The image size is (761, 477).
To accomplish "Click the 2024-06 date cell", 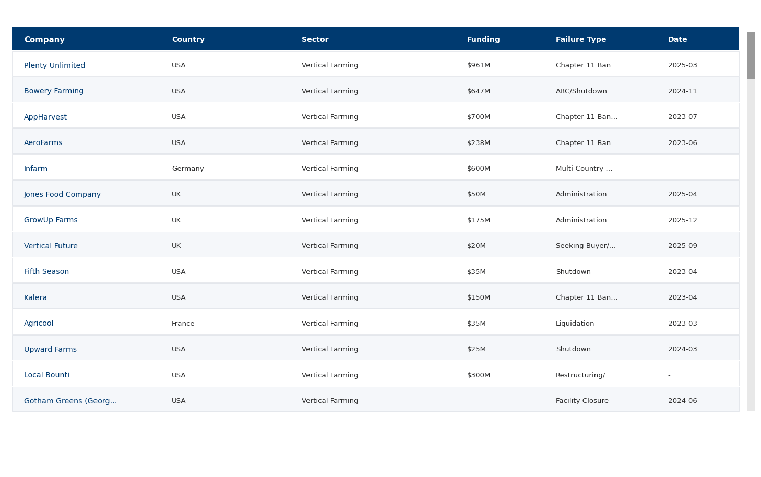I will coord(683,401).
